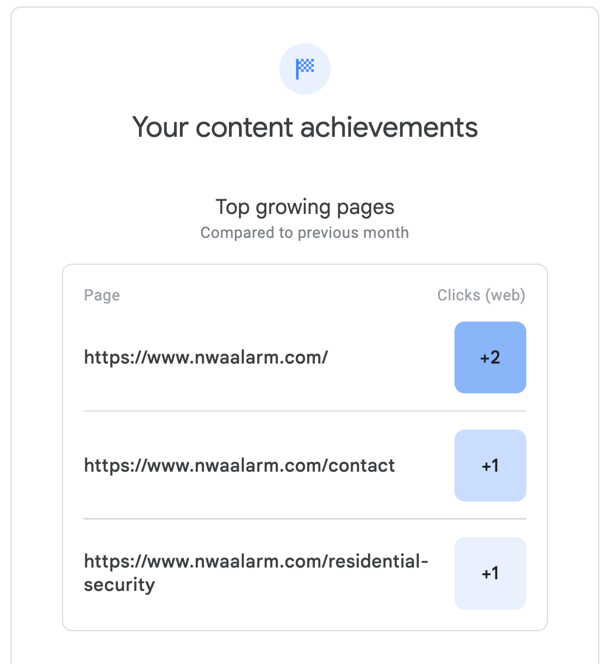Click the divider below the homepage row
The width and height of the screenshot is (611, 664).
tap(305, 411)
